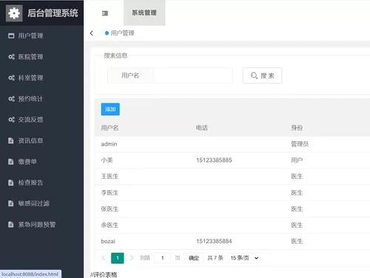Go to previous page arrow
This screenshot has width=370, height=278.
point(104,258)
